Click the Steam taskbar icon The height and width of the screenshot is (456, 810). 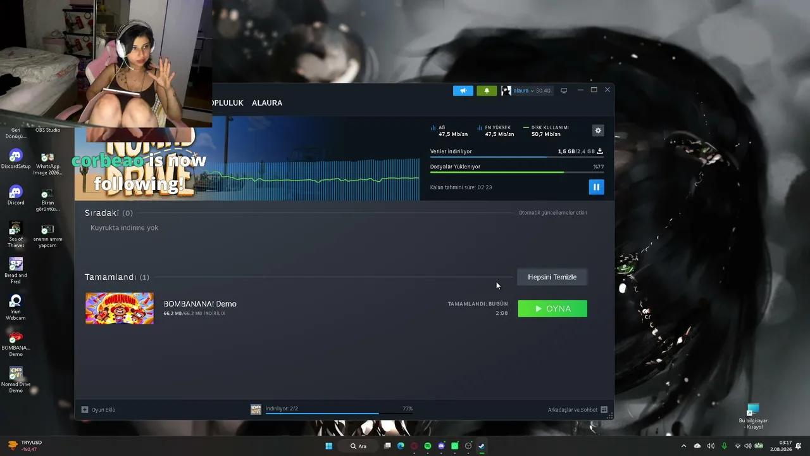[x=482, y=446]
